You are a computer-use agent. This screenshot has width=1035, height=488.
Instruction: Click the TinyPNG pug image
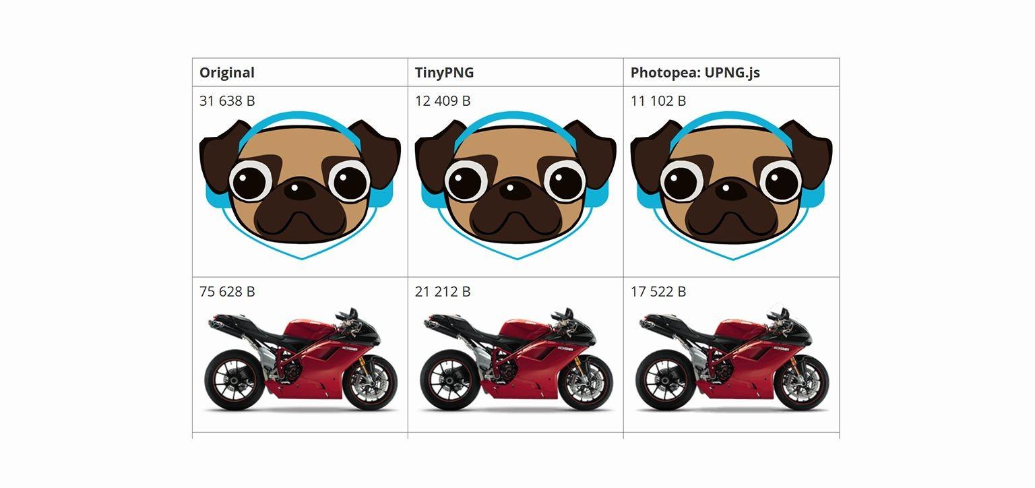pos(515,185)
